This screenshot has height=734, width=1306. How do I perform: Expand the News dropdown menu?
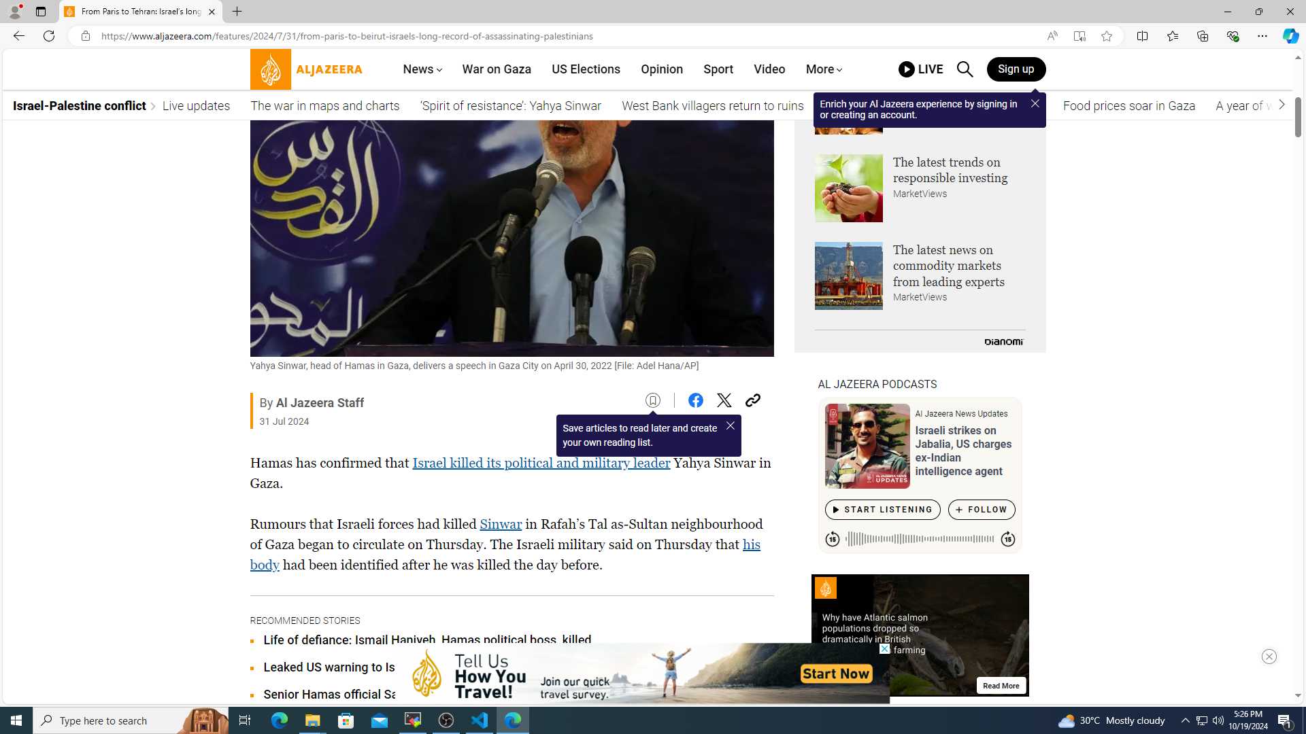coord(422,69)
